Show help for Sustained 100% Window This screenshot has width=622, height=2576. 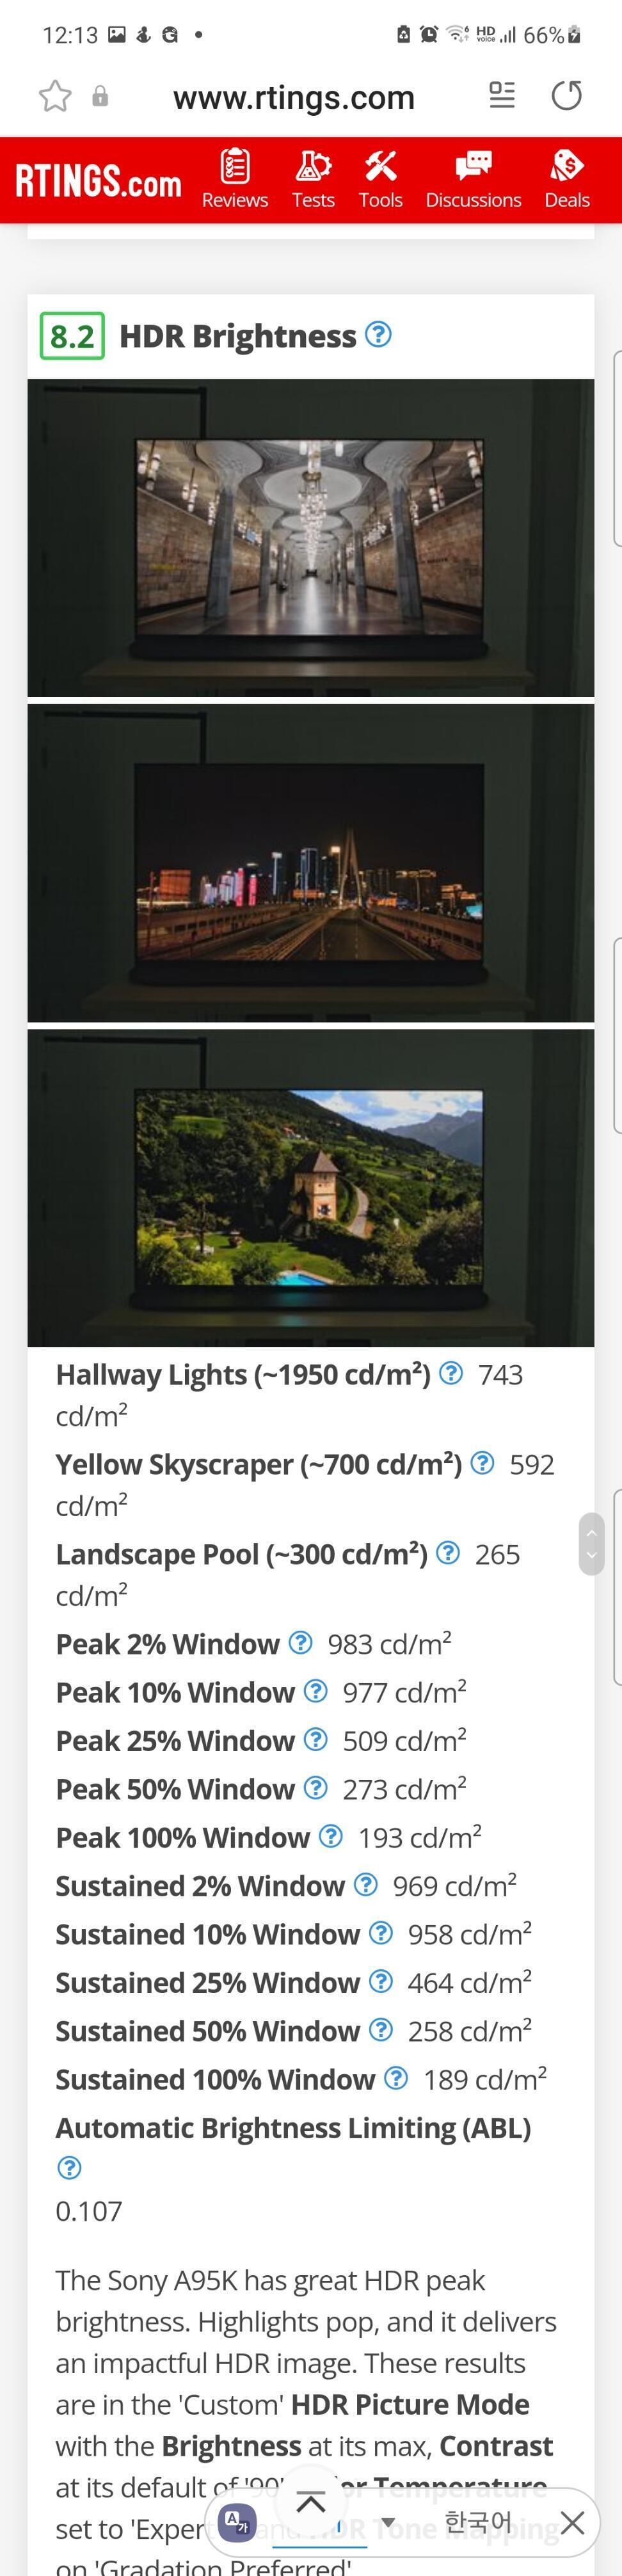click(396, 2078)
